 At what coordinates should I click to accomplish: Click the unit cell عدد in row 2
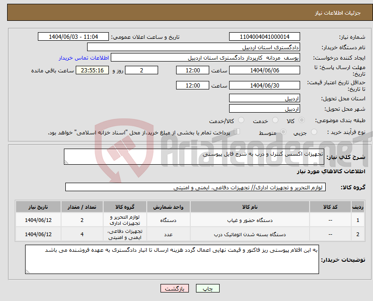click(168, 235)
